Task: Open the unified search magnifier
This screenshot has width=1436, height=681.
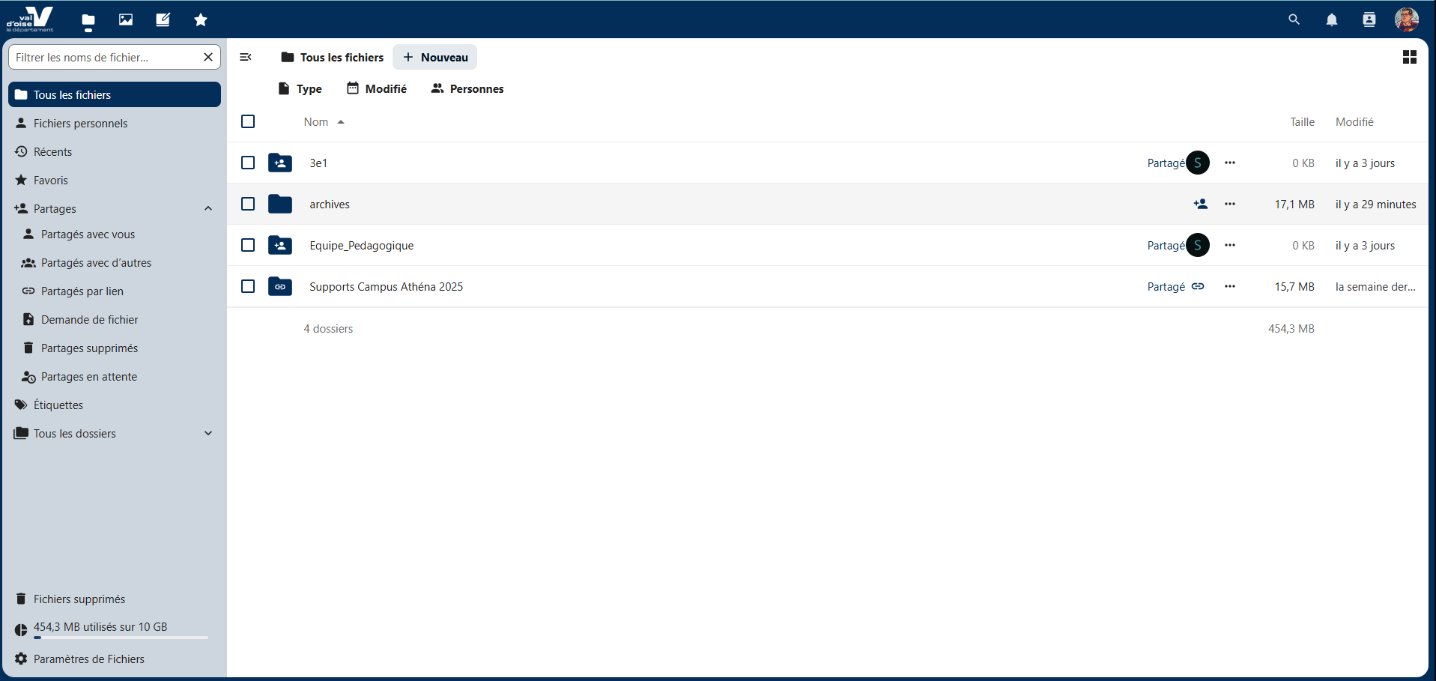Action: click(1294, 20)
